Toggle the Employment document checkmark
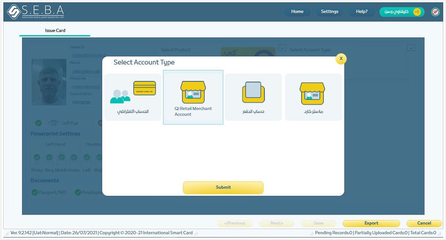 point(78,192)
